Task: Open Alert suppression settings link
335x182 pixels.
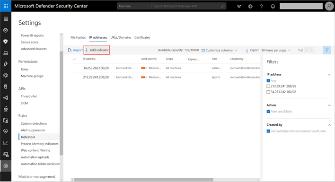Action: (x=33, y=130)
